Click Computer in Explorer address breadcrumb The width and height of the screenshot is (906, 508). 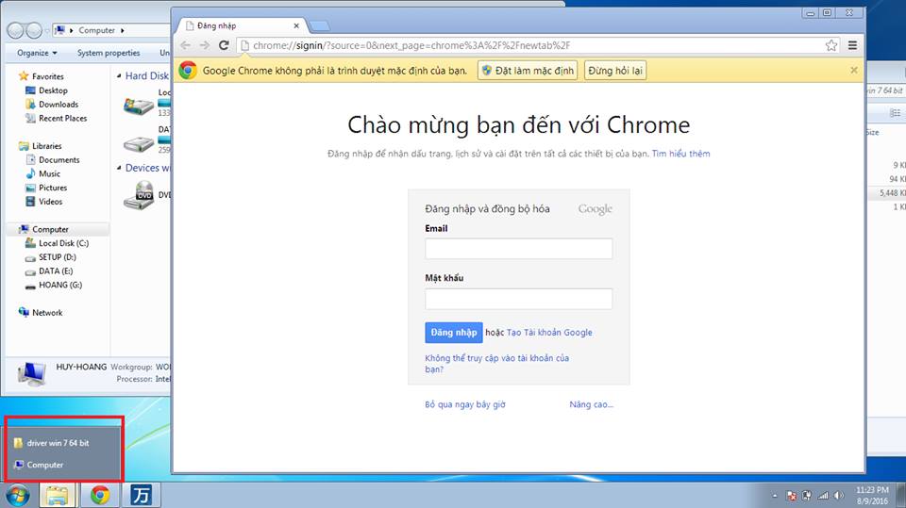pos(96,30)
